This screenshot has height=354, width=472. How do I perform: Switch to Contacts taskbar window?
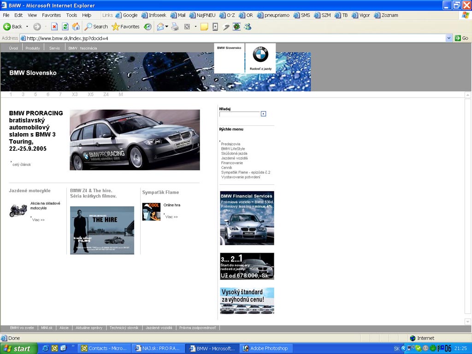[105, 348]
